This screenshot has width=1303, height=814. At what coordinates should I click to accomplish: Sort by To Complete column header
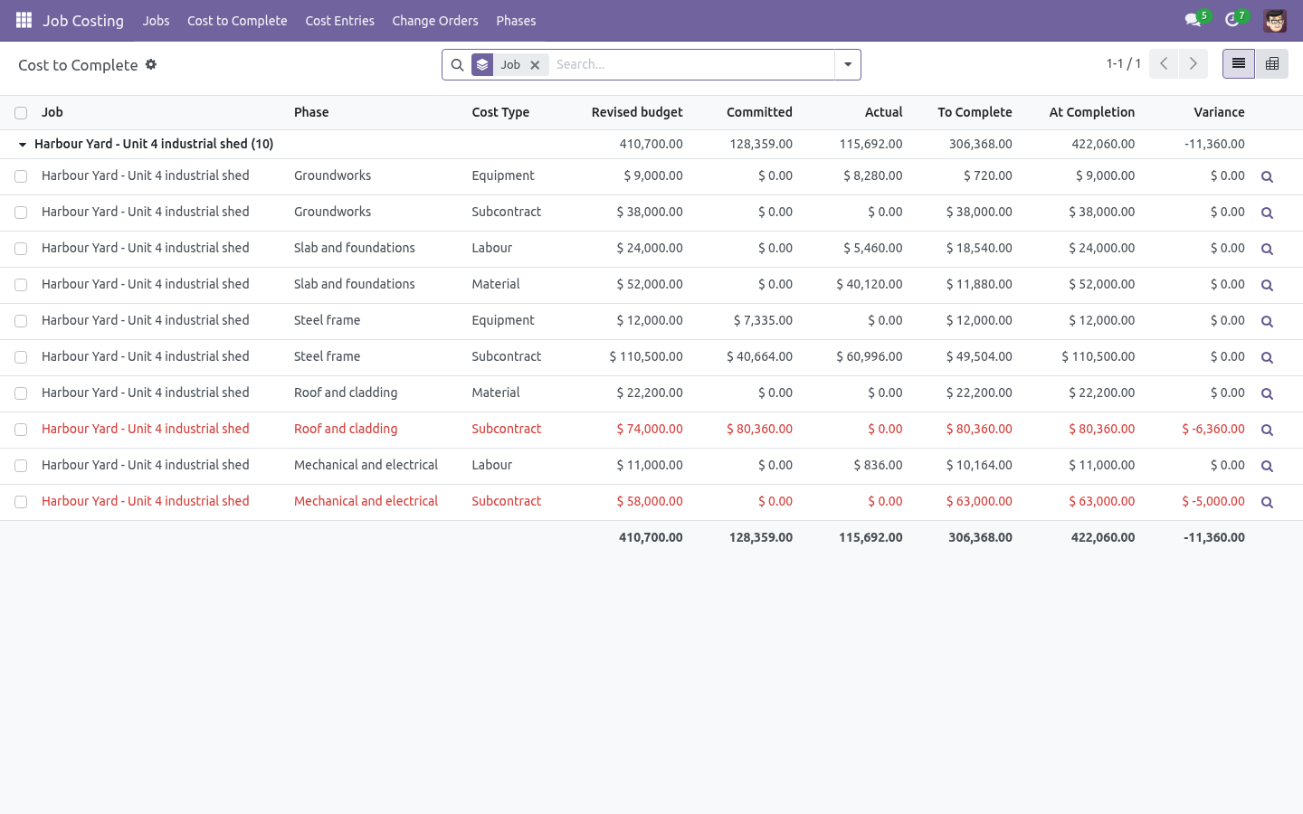[975, 112]
